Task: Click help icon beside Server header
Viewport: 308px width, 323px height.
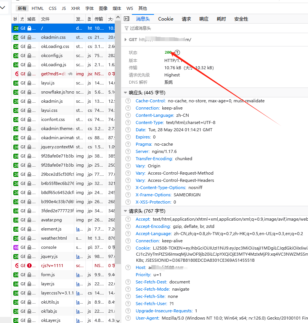Action: click(128, 151)
